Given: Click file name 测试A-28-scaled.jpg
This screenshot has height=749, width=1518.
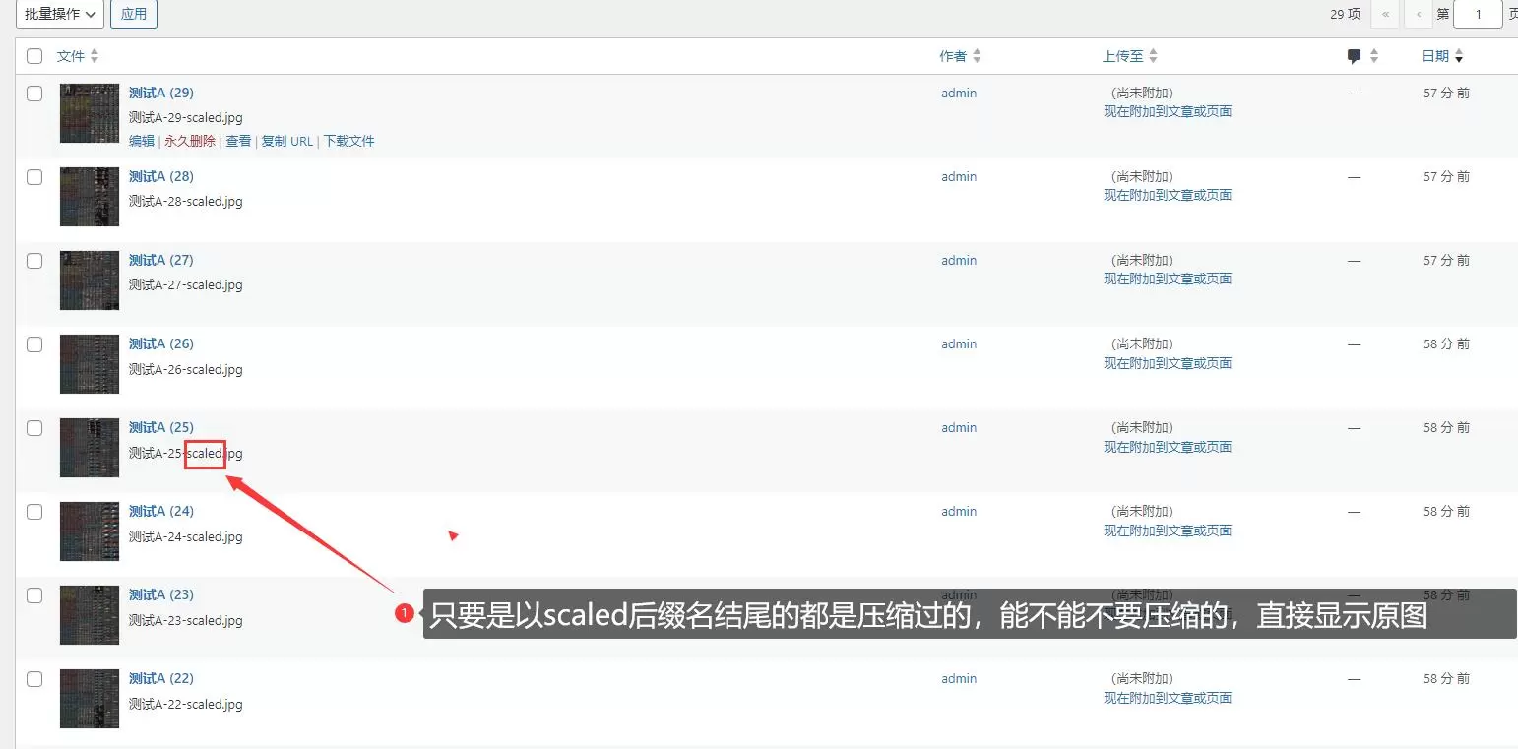Looking at the screenshot, I should [186, 201].
